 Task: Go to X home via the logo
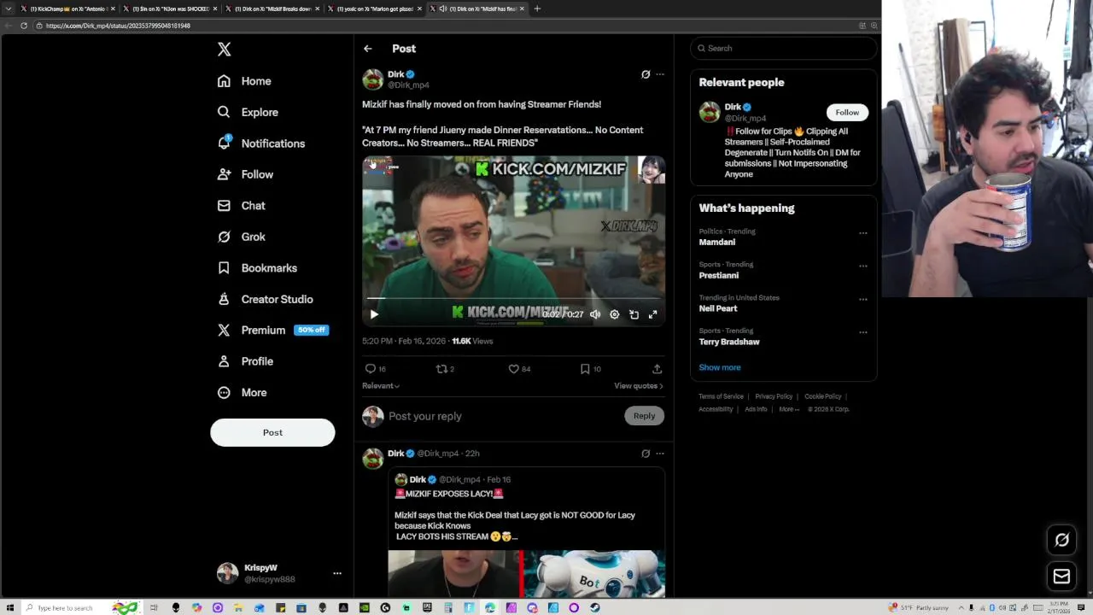[x=224, y=50]
